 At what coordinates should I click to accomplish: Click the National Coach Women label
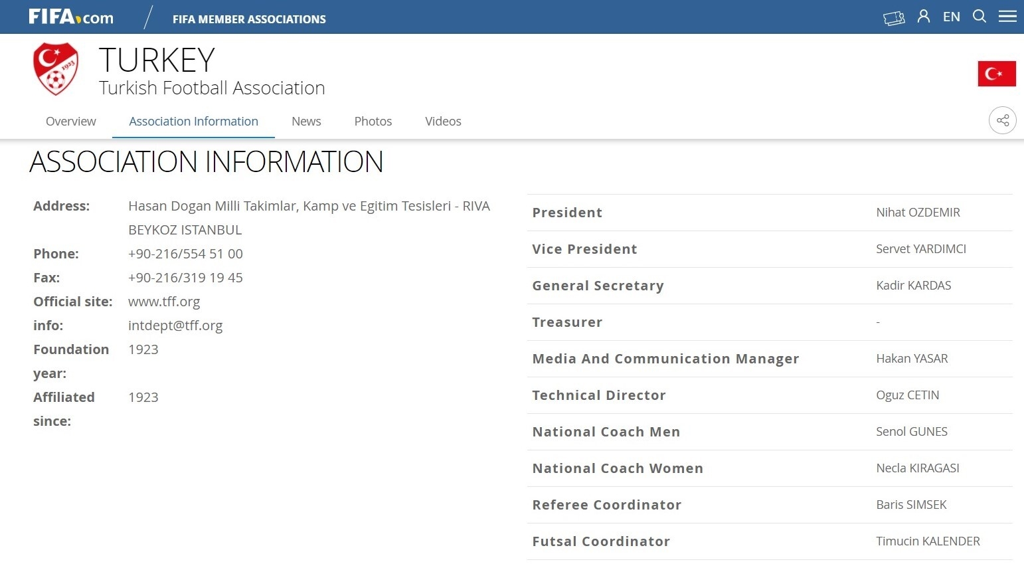tap(618, 468)
